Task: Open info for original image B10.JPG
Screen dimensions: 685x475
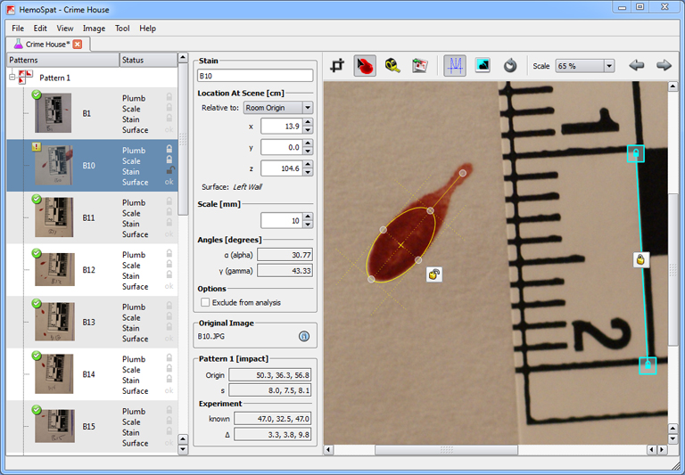Action: [303, 337]
